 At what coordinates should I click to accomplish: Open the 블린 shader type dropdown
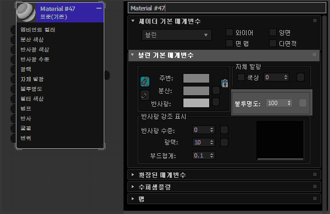tap(177, 35)
